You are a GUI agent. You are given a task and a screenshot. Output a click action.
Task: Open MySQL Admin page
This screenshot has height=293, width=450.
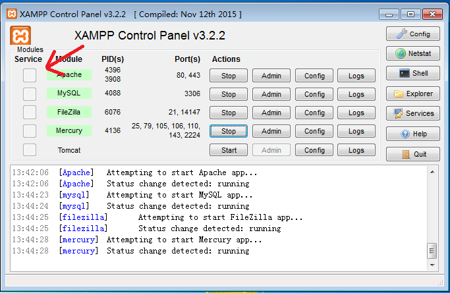pos(271,94)
